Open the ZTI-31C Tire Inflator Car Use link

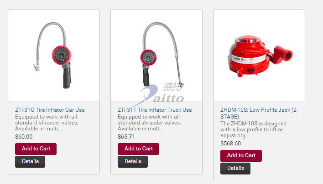click(50, 110)
